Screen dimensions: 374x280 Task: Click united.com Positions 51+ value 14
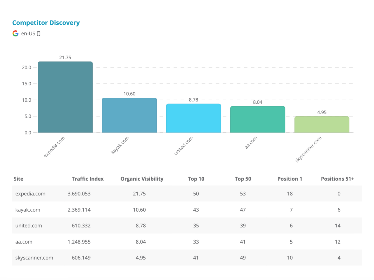coord(338,226)
